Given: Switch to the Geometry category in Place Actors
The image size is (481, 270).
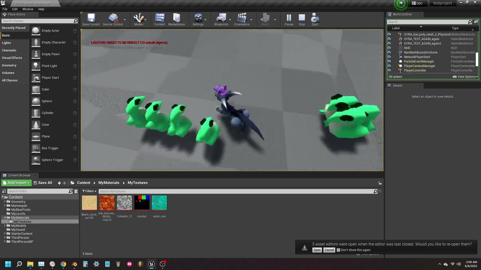Looking at the screenshot, I should click(9, 65).
